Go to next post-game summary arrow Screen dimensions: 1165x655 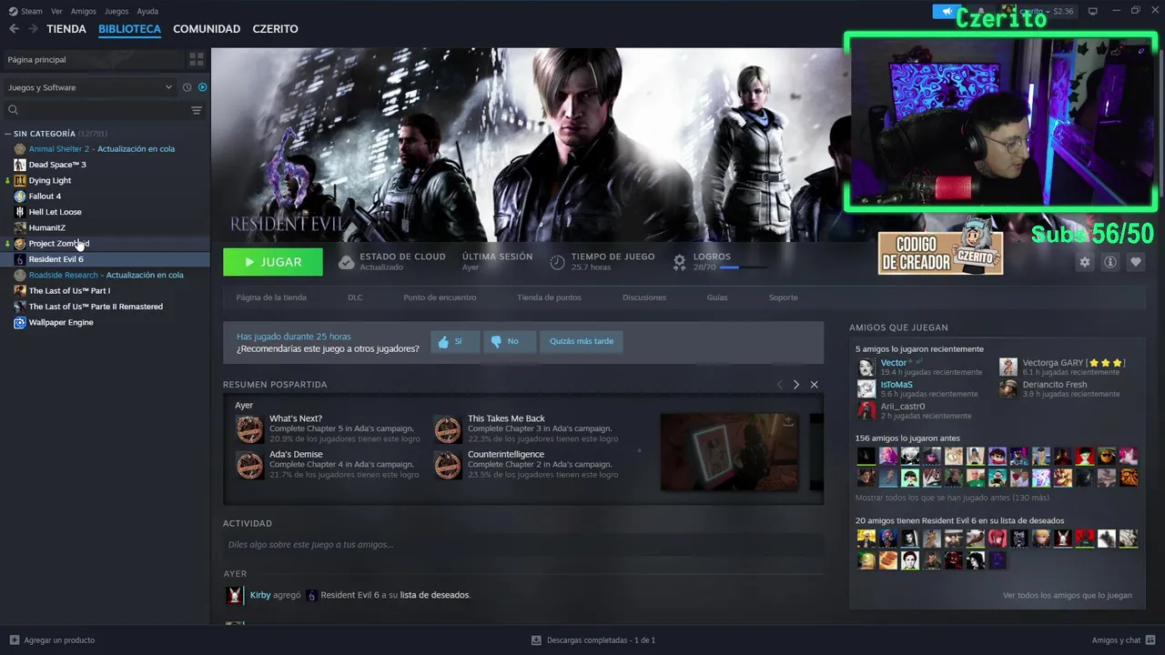[x=796, y=385]
